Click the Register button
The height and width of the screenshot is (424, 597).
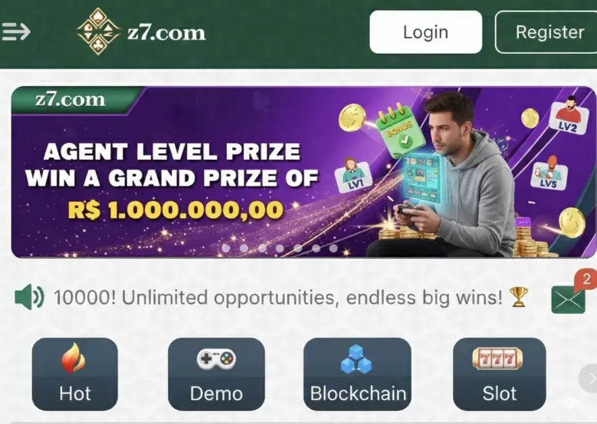[x=548, y=32]
